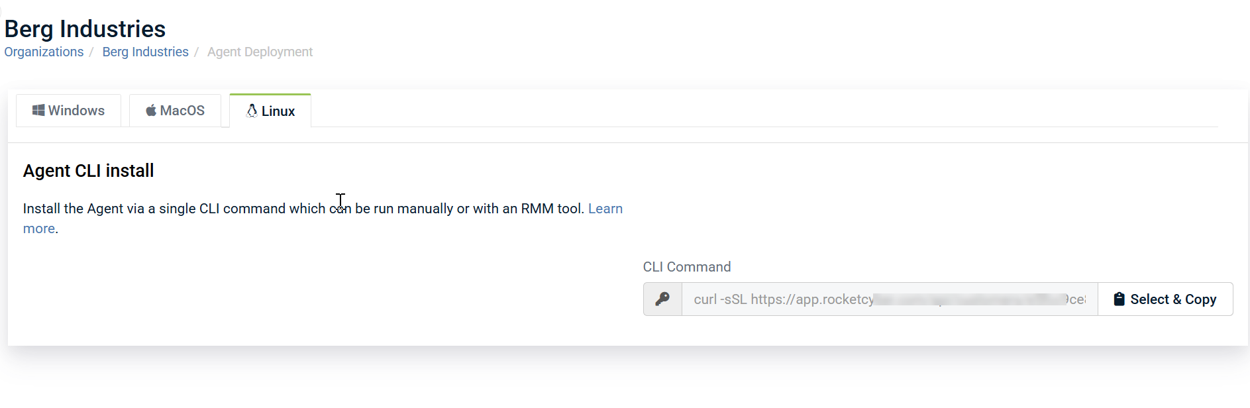Click the Berg Industries page heading
This screenshot has height=408, width=1250.
pos(85,29)
